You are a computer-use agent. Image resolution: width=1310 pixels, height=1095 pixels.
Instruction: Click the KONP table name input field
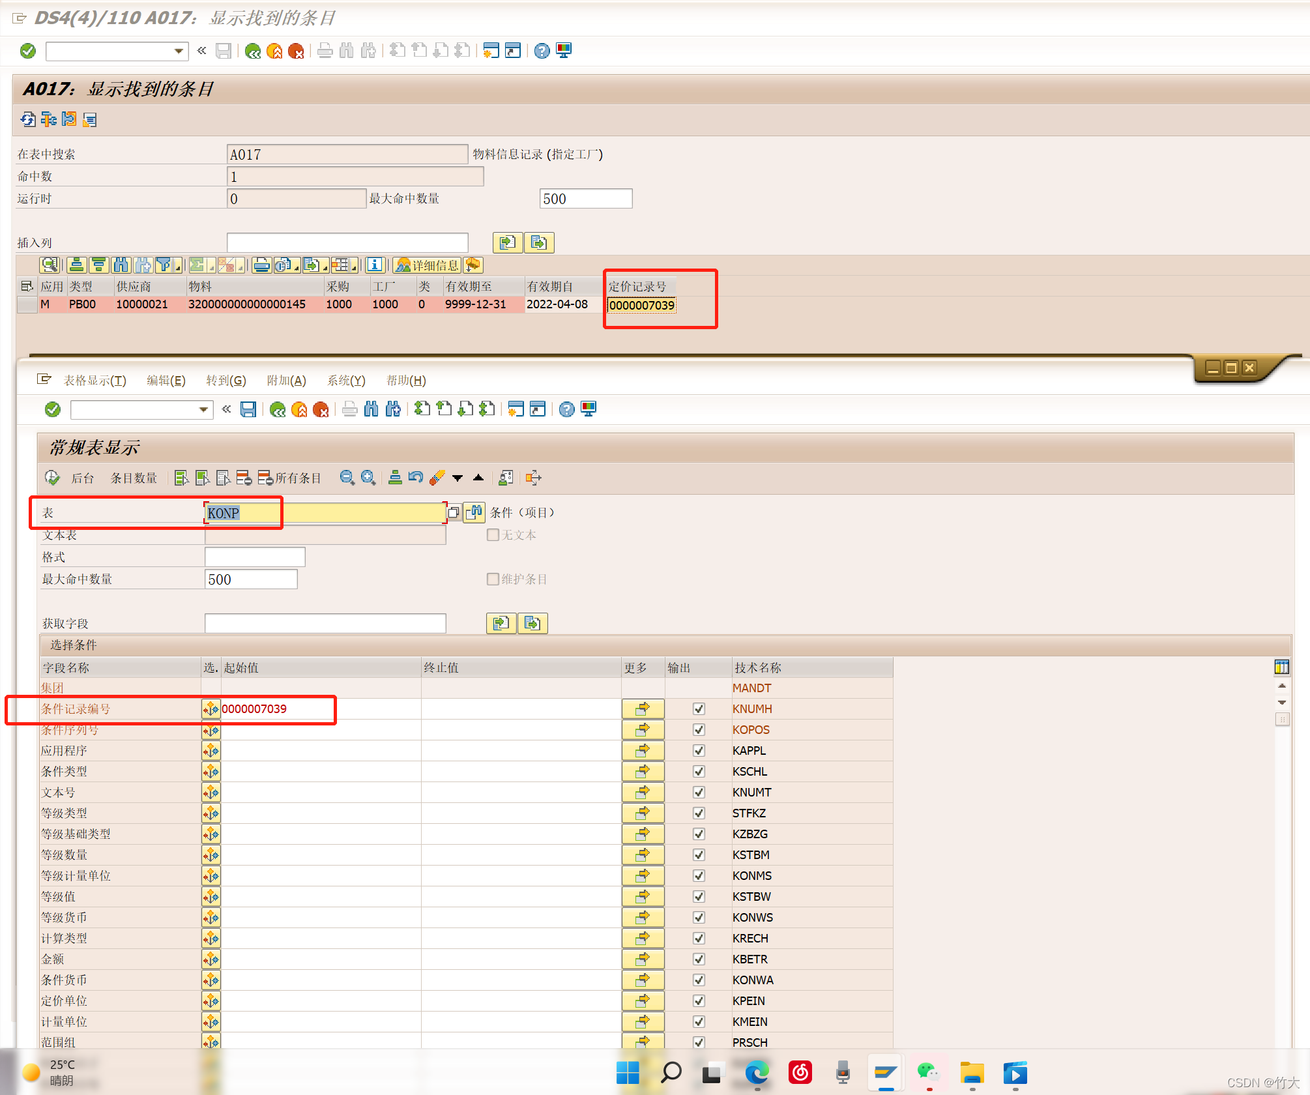[325, 513]
